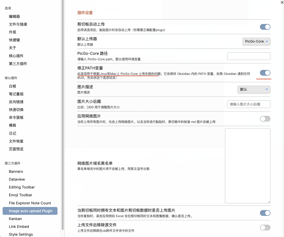Click the PicGo-Core 路径 input field
This screenshot has height=237, width=284.
coord(248,56)
